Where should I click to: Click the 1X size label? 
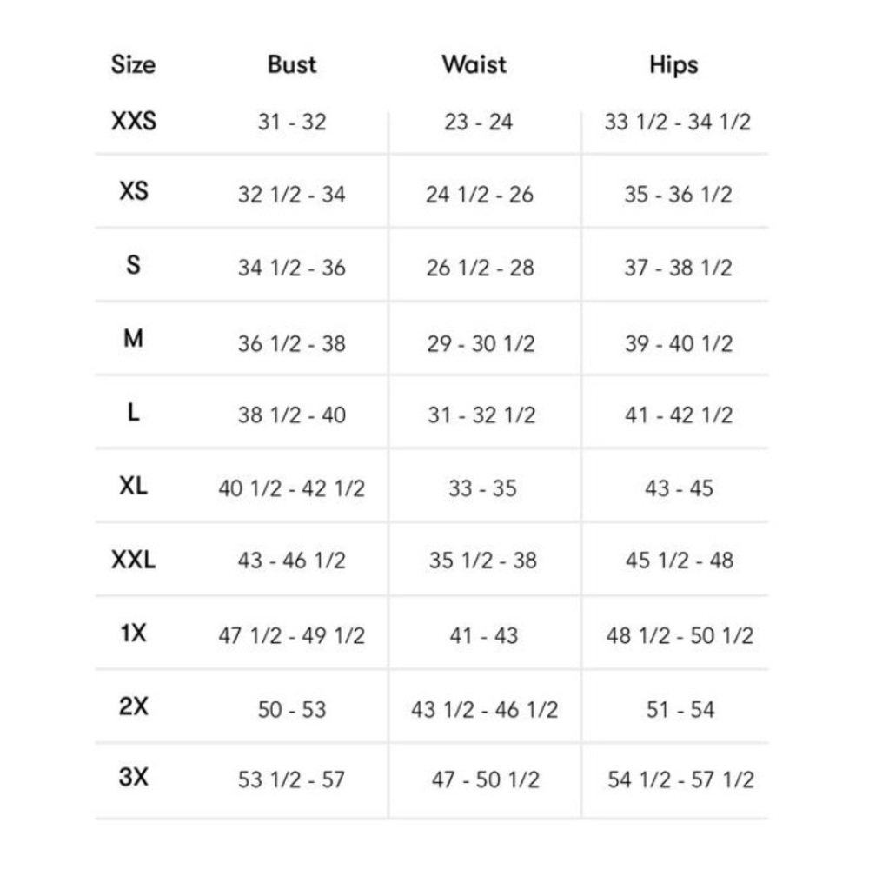point(134,634)
